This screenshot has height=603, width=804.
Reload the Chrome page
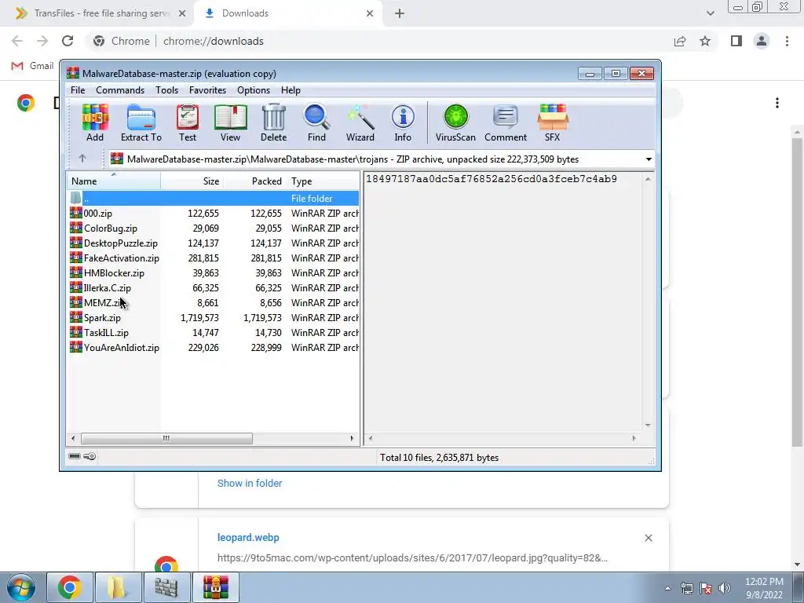coord(68,41)
